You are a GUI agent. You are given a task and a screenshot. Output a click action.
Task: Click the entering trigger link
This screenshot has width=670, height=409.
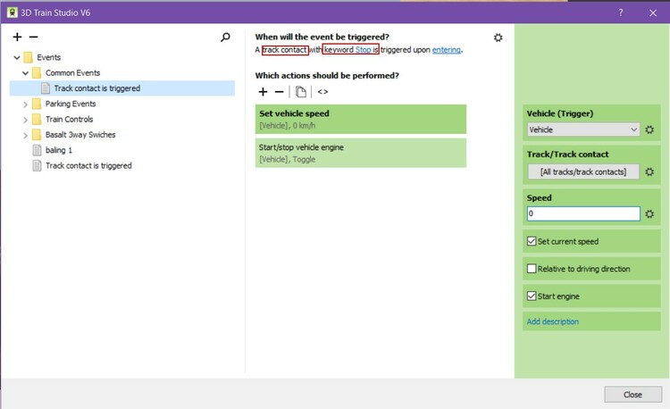(446, 49)
